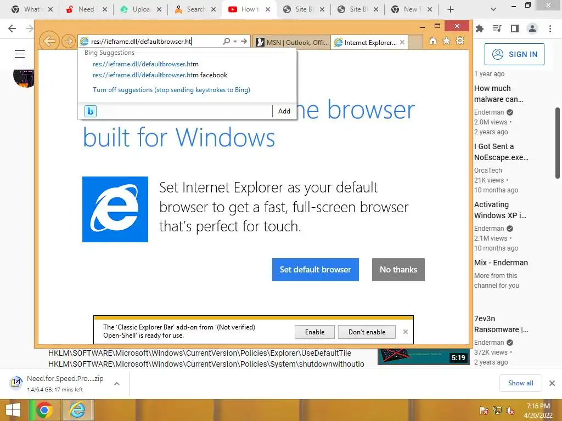Click the Bing search provider icon
Screen dimensions: 562x421
[x=91, y=111]
